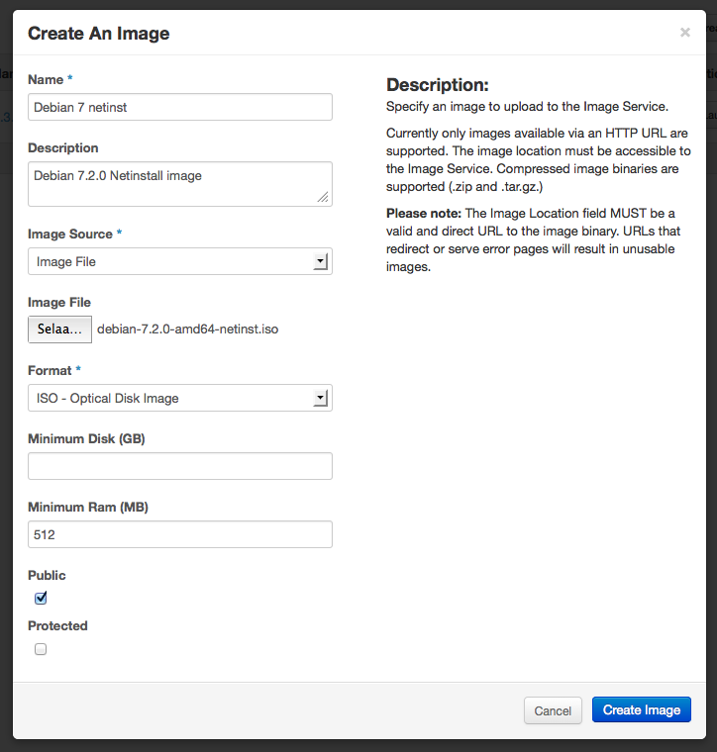This screenshot has height=752, width=717.
Task: Click the Image File label
Action: click(59, 303)
